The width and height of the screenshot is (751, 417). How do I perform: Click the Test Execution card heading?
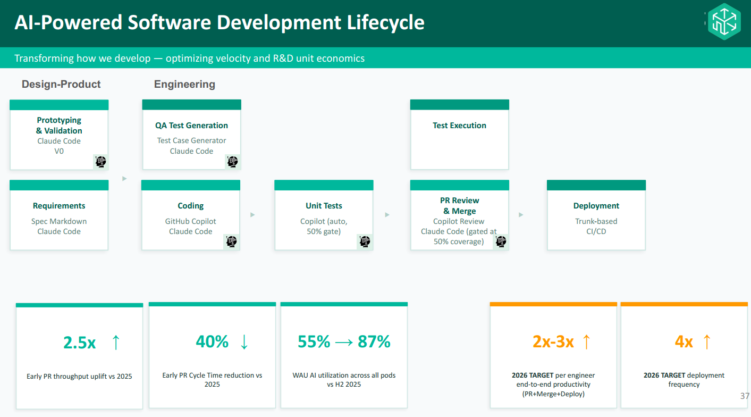pyautogui.click(x=459, y=126)
